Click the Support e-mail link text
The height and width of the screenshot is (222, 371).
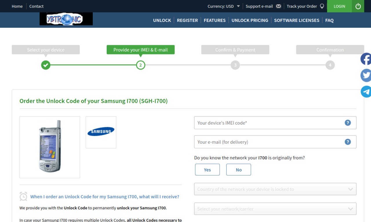(259, 6)
